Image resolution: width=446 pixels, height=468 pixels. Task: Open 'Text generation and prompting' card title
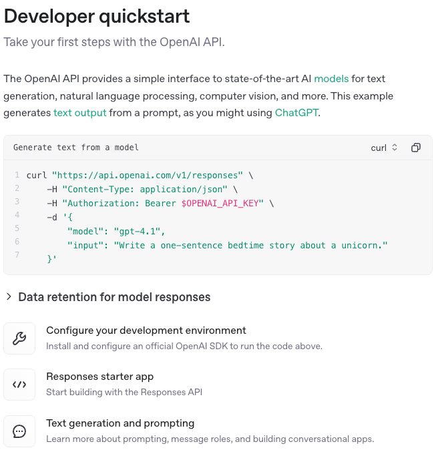[120, 423]
